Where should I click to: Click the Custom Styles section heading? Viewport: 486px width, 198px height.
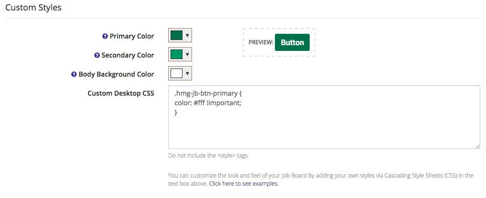tap(33, 8)
